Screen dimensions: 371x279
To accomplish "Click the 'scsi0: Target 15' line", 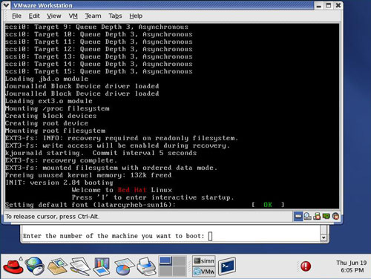I will click(99, 71).
